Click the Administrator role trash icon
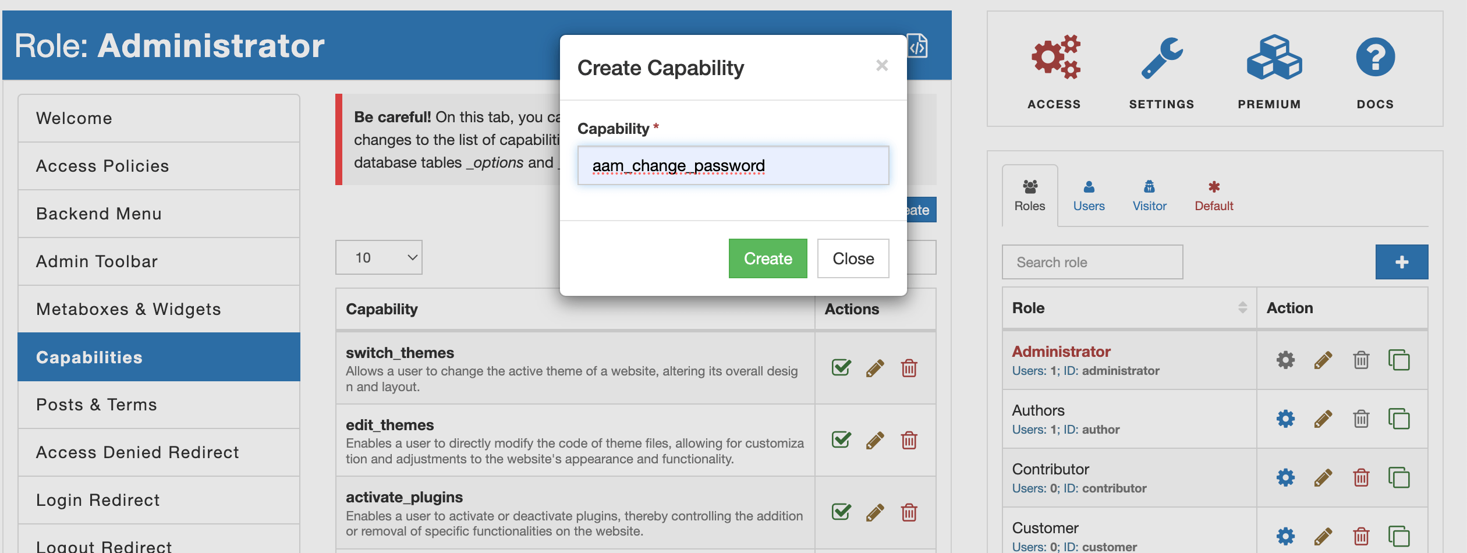Image resolution: width=1467 pixels, height=553 pixels. [x=1361, y=360]
